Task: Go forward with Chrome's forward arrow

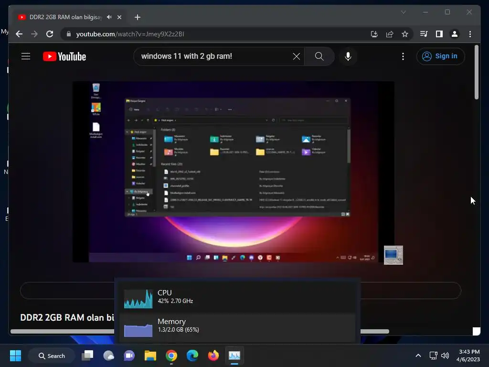Action: point(34,34)
